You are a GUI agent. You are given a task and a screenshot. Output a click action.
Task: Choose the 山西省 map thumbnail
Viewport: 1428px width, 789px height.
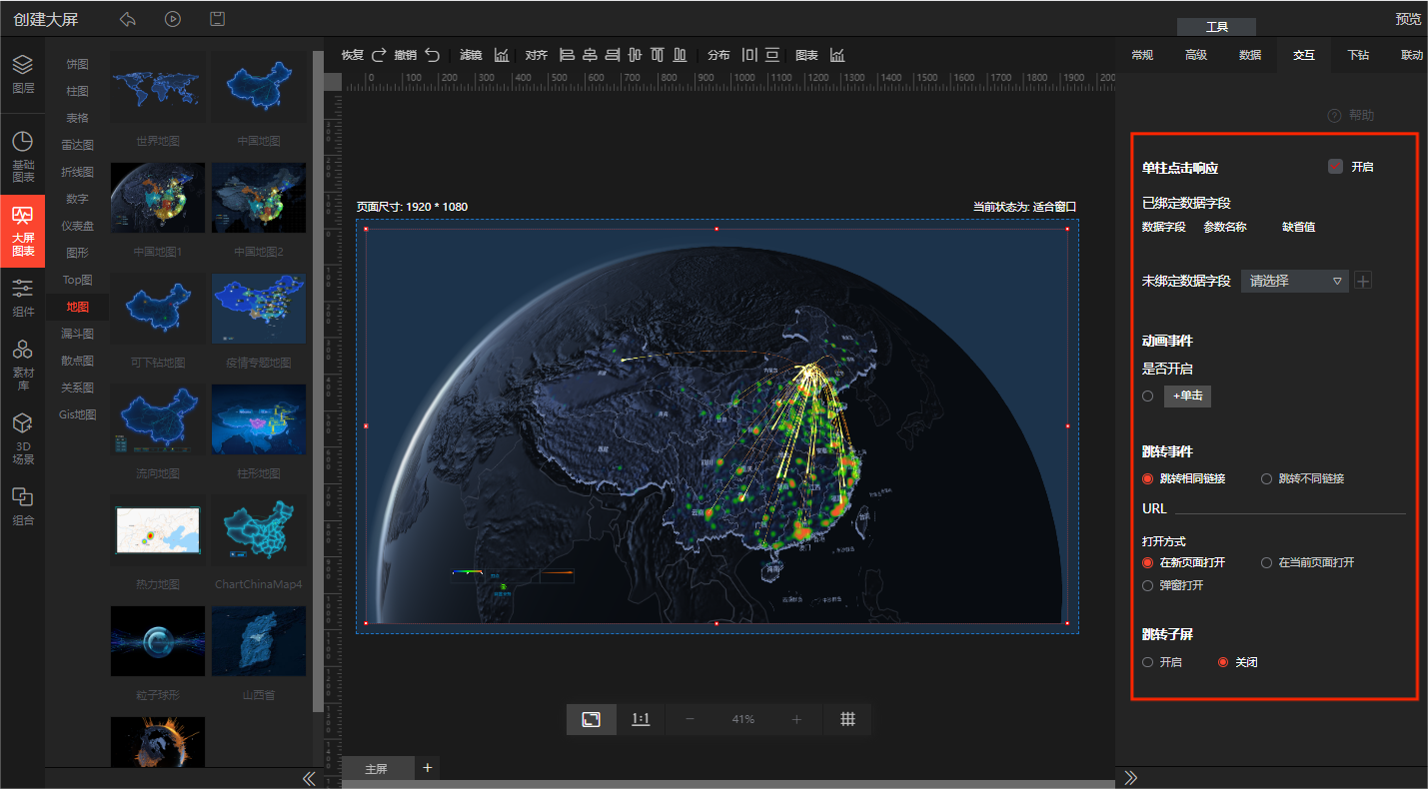[x=259, y=641]
